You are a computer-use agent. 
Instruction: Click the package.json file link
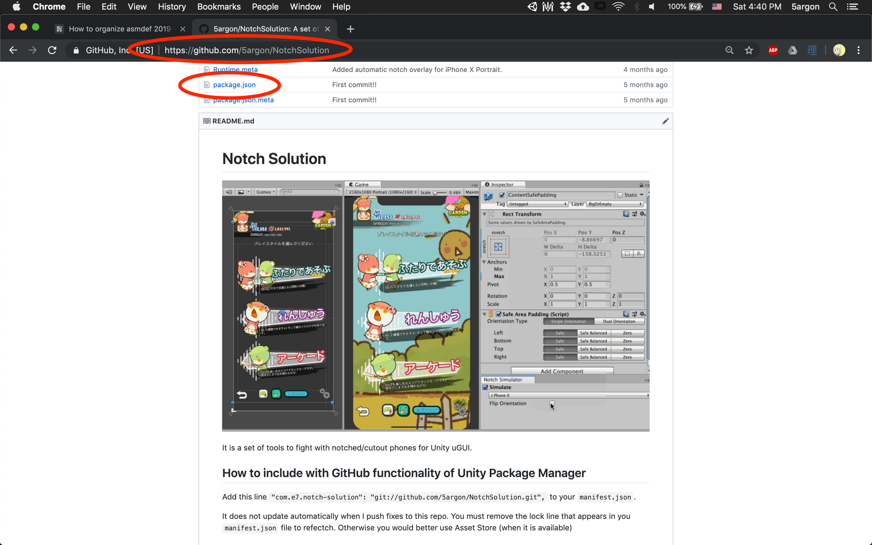click(234, 84)
